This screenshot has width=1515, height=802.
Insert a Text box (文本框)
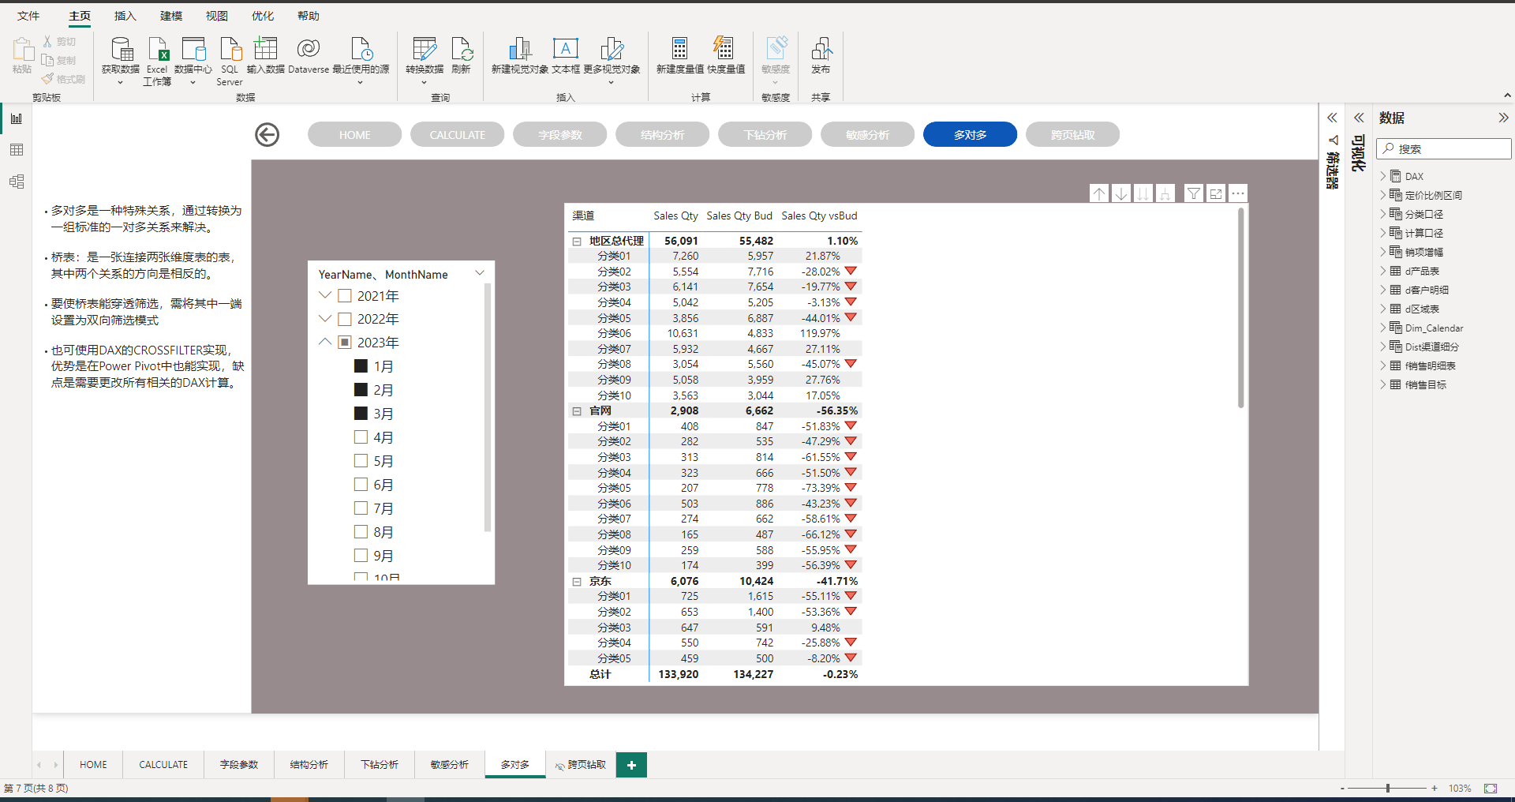click(x=566, y=50)
